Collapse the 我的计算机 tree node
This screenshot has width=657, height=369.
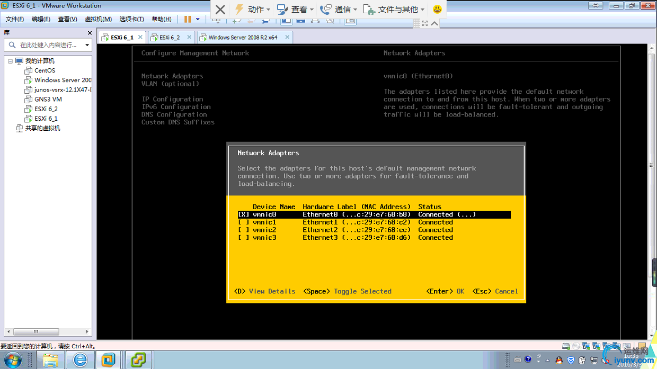[x=10, y=61]
